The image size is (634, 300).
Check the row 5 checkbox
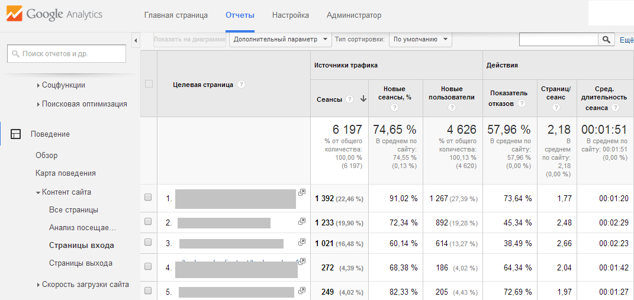(x=148, y=291)
